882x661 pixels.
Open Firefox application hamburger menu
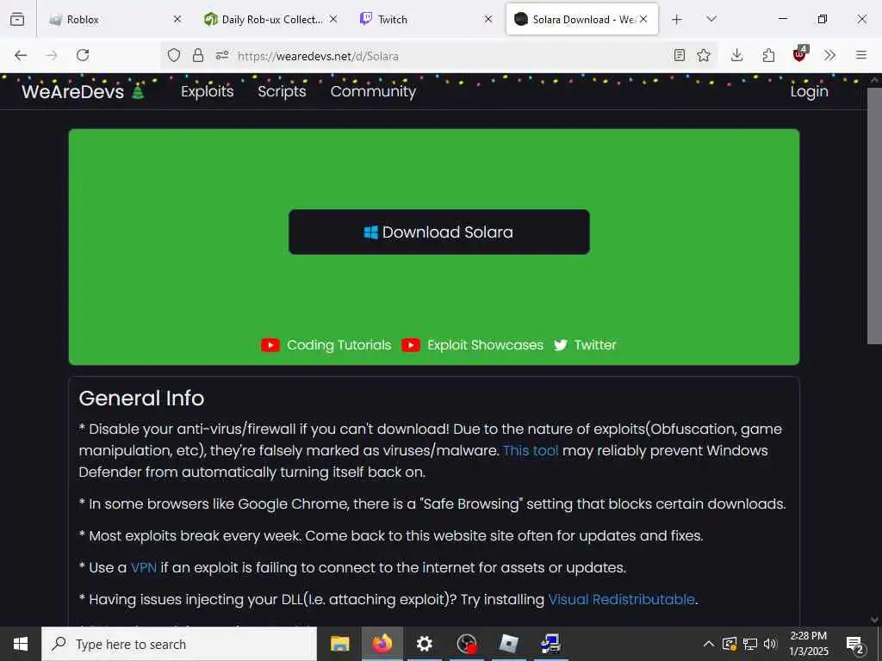(x=861, y=55)
